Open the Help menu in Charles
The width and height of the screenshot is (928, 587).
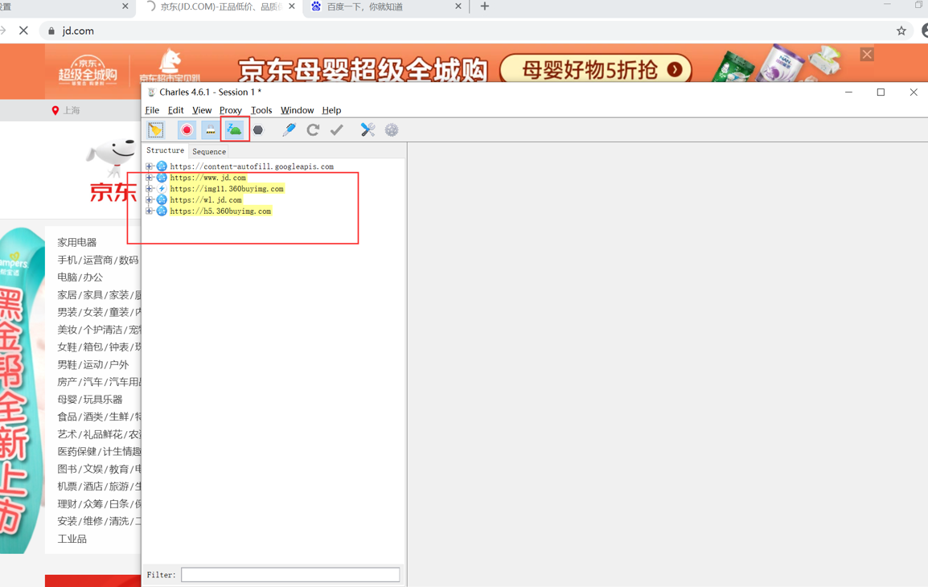[x=331, y=110]
